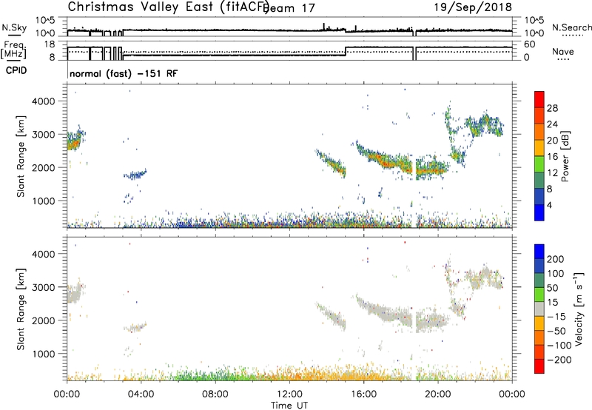Image resolution: width=592 pixels, height=410 pixels.
Task: Click the 'Beam 17' label
Action: [x=290, y=8]
